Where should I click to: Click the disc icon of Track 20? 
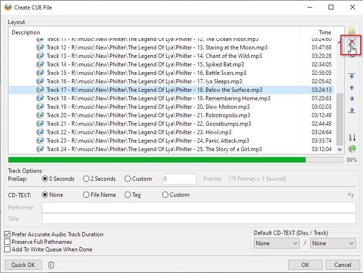[40, 115]
